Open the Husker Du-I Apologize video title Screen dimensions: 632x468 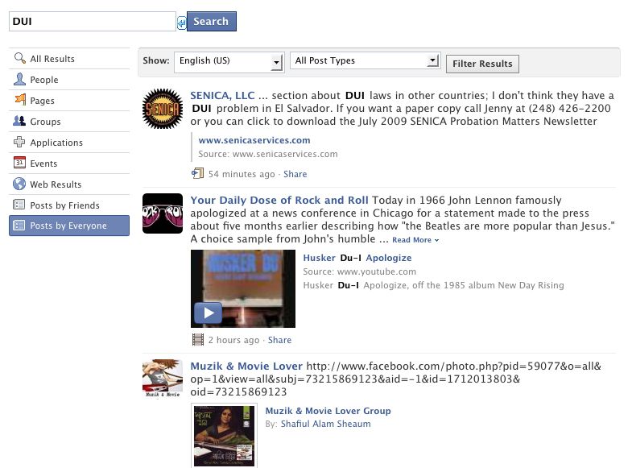pyautogui.click(x=357, y=258)
